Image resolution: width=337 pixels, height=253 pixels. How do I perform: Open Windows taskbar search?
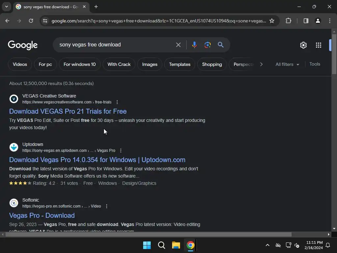pyautogui.click(x=161, y=245)
